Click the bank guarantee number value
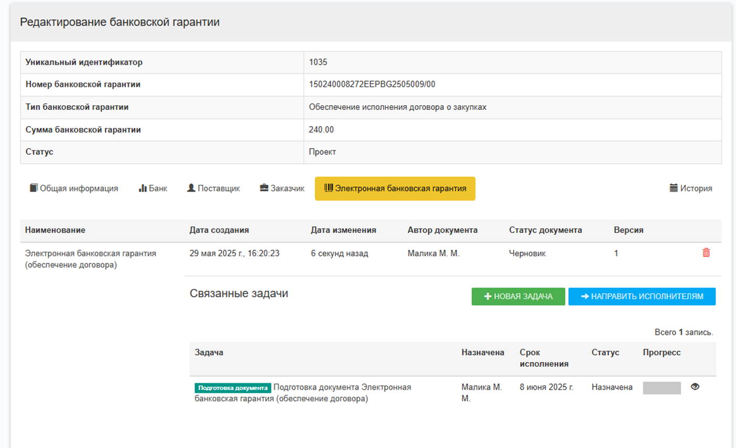The height and width of the screenshot is (448, 736). [x=372, y=84]
